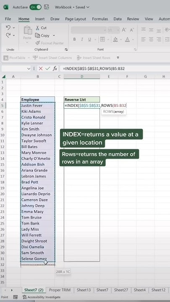Open the Workbook Saved title dropdown
The image size is (170, 302).
72,7
